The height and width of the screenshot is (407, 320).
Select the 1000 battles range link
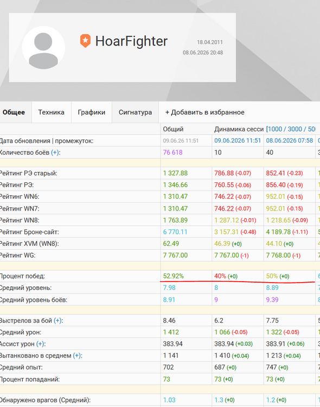click(275, 129)
